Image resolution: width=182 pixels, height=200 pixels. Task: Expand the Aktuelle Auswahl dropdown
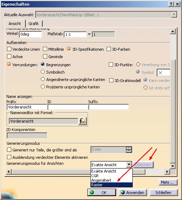pyautogui.click(x=174, y=14)
